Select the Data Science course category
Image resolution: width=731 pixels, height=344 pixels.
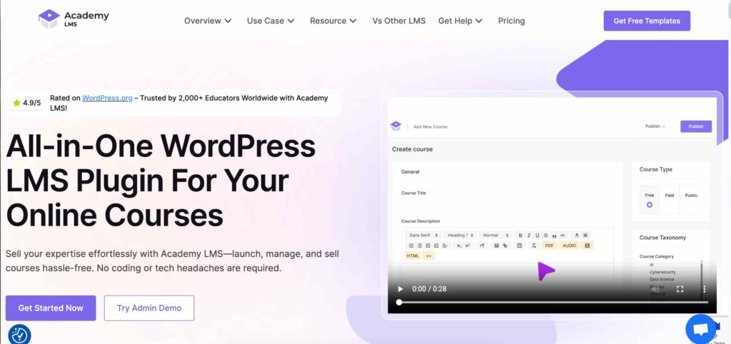point(662,279)
